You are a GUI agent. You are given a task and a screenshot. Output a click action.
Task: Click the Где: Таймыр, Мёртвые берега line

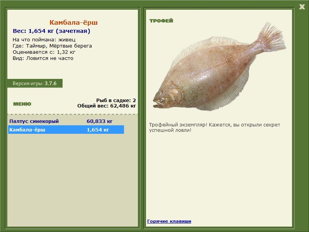pyautogui.click(x=52, y=46)
